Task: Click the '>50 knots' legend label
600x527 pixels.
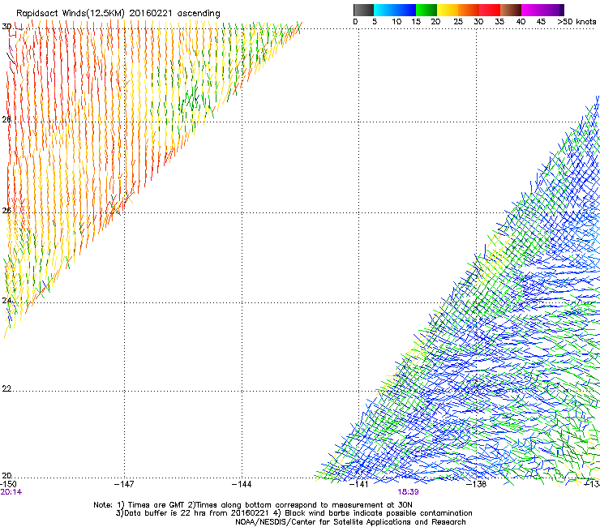Action: coord(576,22)
